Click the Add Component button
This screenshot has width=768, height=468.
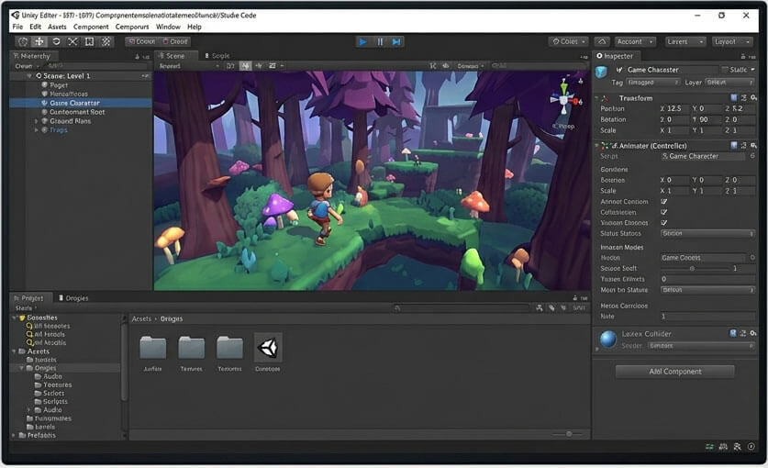tap(675, 372)
